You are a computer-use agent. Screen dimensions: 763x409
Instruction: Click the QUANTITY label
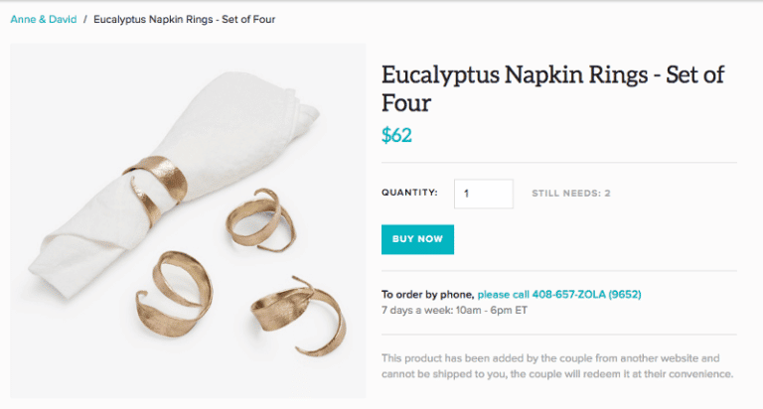pos(409,193)
